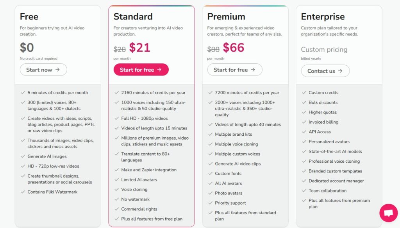400x228 pixels.
Task: Click the checkmark next to "Generate AI Images"
Action: 23,156
